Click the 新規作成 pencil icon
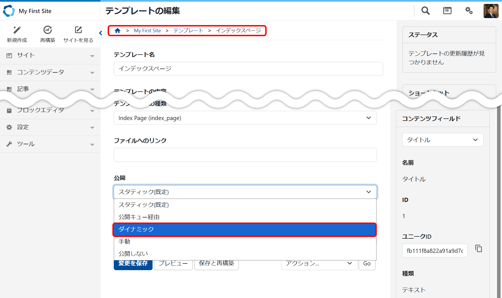This screenshot has width=502, height=298. pyautogui.click(x=17, y=30)
